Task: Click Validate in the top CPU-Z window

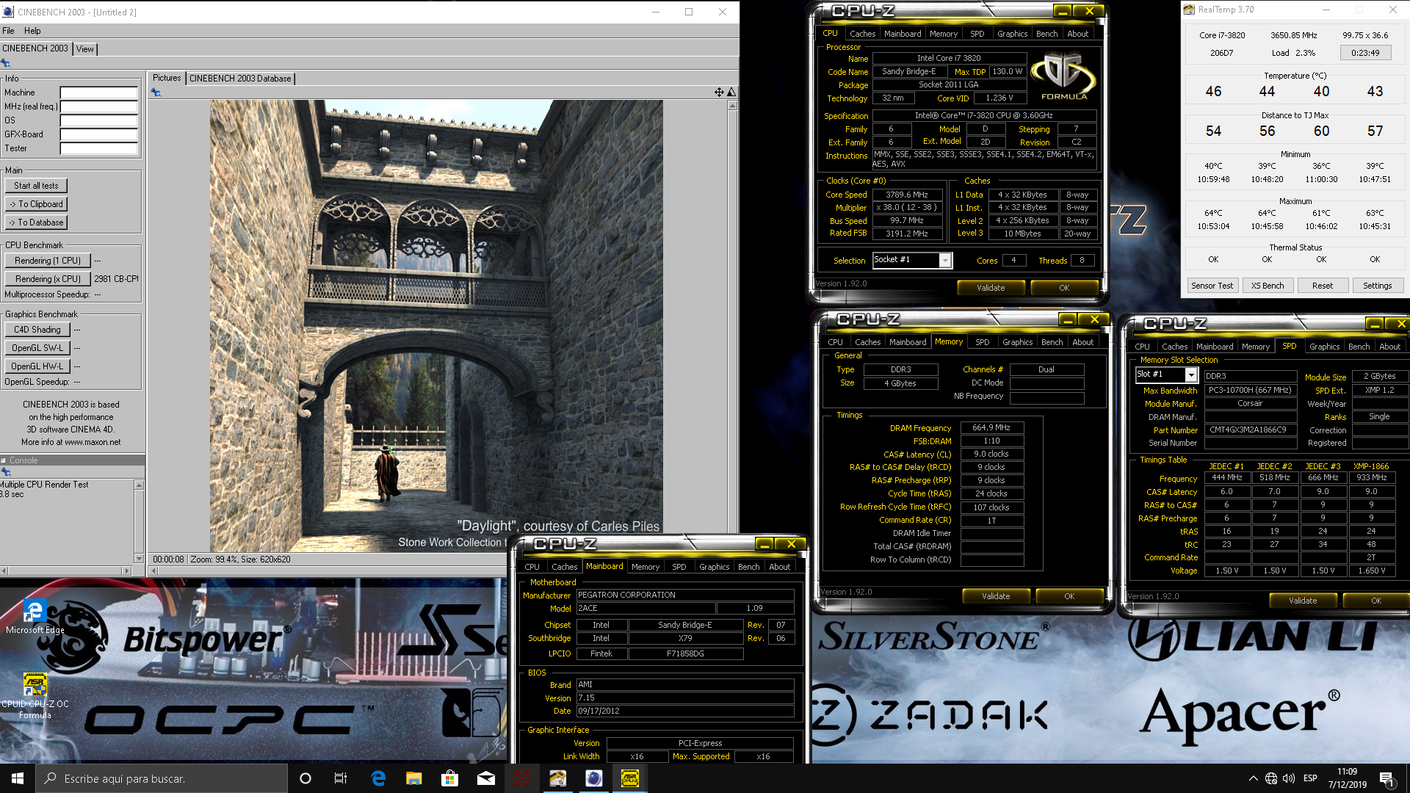Action: (991, 288)
